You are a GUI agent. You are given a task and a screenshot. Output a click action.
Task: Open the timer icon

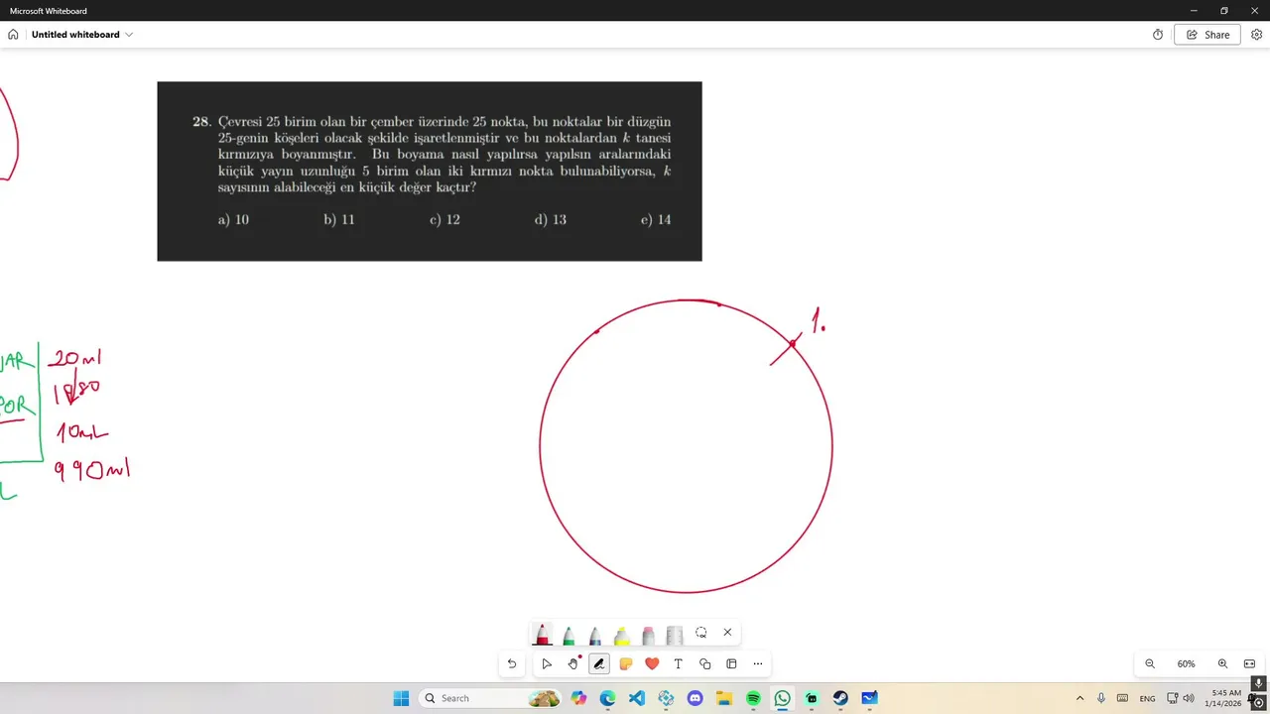point(1158,35)
